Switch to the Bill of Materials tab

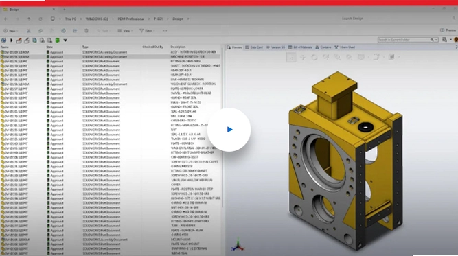pyautogui.click(x=300, y=47)
